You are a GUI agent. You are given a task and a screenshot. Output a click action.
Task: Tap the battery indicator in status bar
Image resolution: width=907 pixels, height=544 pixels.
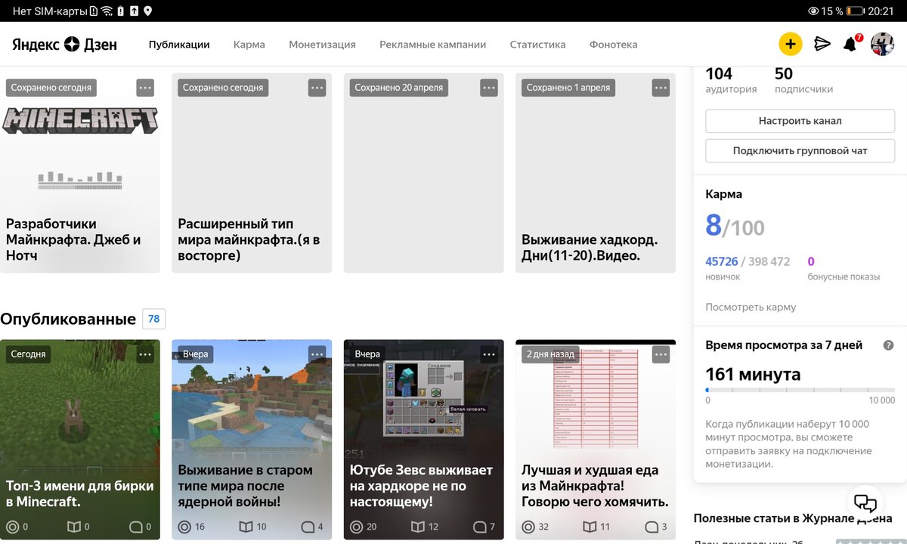pyautogui.click(x=855, y=11)
